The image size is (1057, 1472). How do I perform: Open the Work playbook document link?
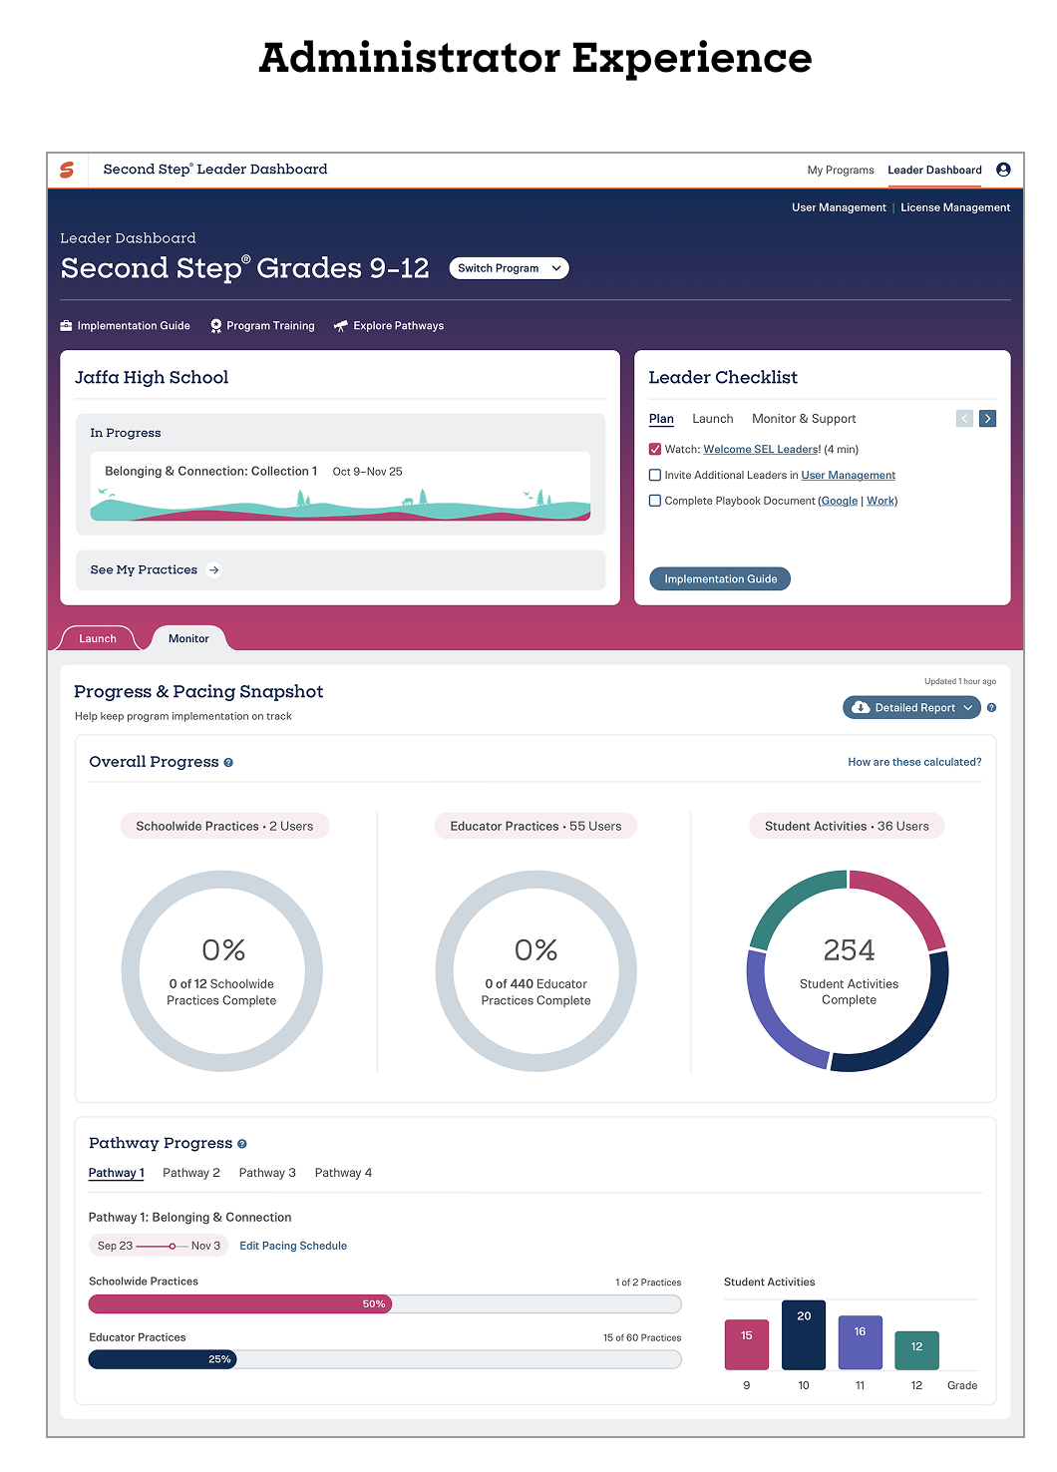point(881,502)
